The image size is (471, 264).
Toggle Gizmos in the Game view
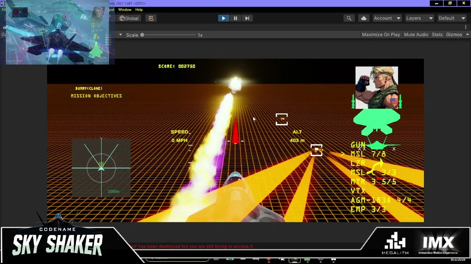454,34
